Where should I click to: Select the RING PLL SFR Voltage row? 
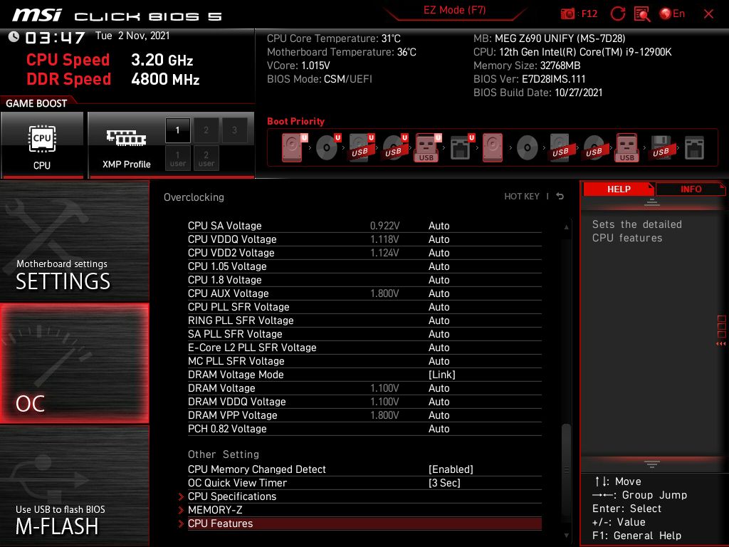364,321
